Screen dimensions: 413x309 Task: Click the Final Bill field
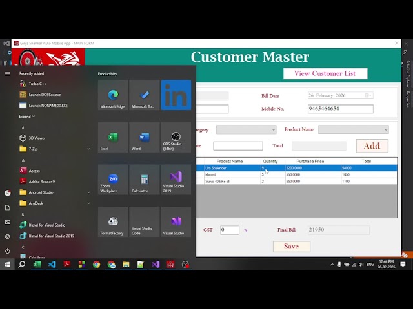[338, 230]
